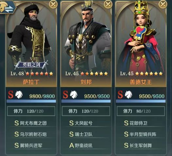Remove 刘邦 using his crossed-swords icon

pyautogui.click(x=108, y=4)
